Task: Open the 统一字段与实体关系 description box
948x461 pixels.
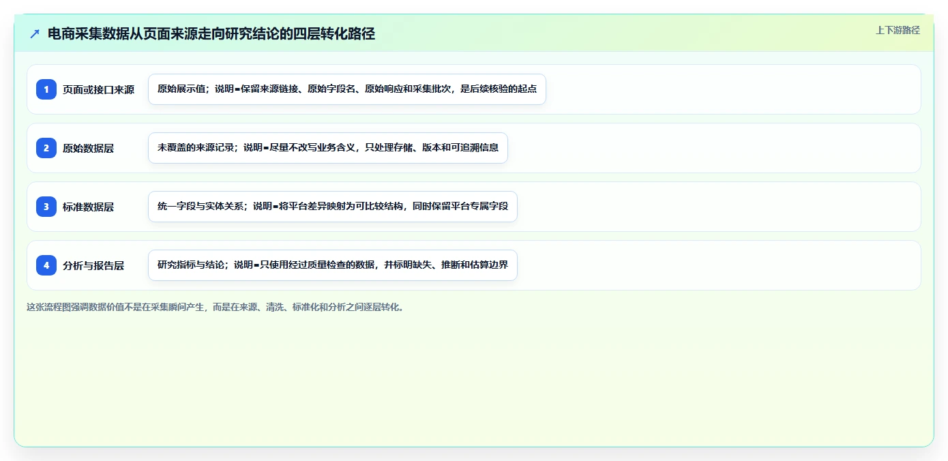Action: click(333, 207)
